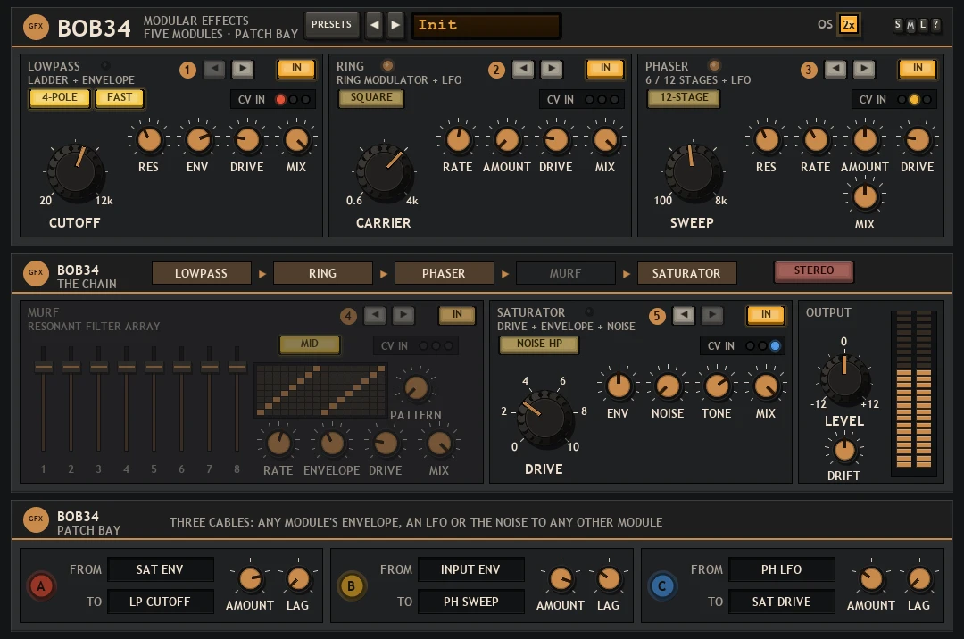Image resolution: width=964 pixels, height=639 pixels.
Task: Move Phaser module right in chain
Action: tap(864, 69)
